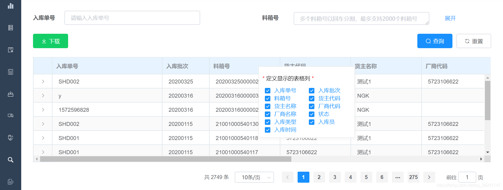Click the blue 查询 search button
503x190 pixels.
(435, 41)
